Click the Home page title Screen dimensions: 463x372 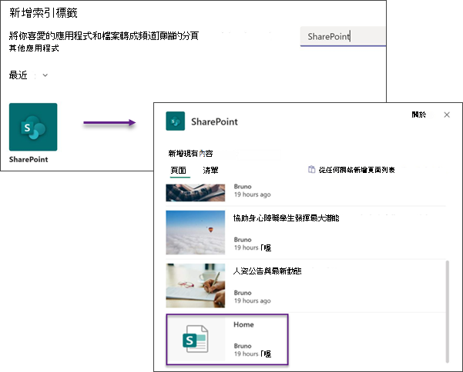(243, 324)
